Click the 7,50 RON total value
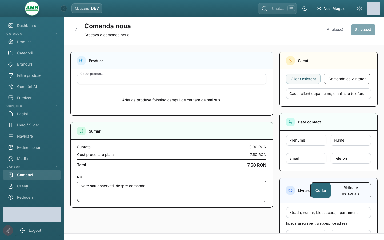Screen dimensions: 384x240 pos(257,165)
